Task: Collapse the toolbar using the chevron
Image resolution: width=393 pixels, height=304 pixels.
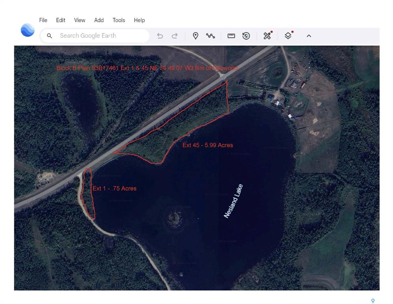Action: tap(309, 36)
